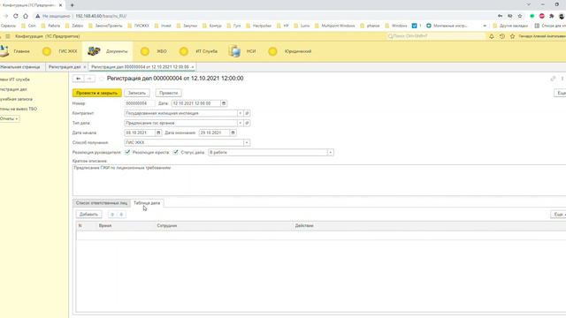Image resolution: width=566 pixels, height=318 pixels.
Task: Open the Главное section
Action: pos(15,51)
